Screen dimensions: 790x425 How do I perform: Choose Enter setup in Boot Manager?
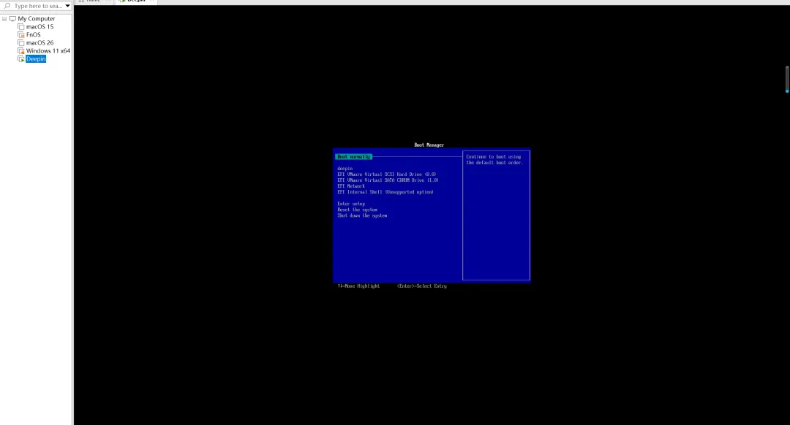click(351, 204)
